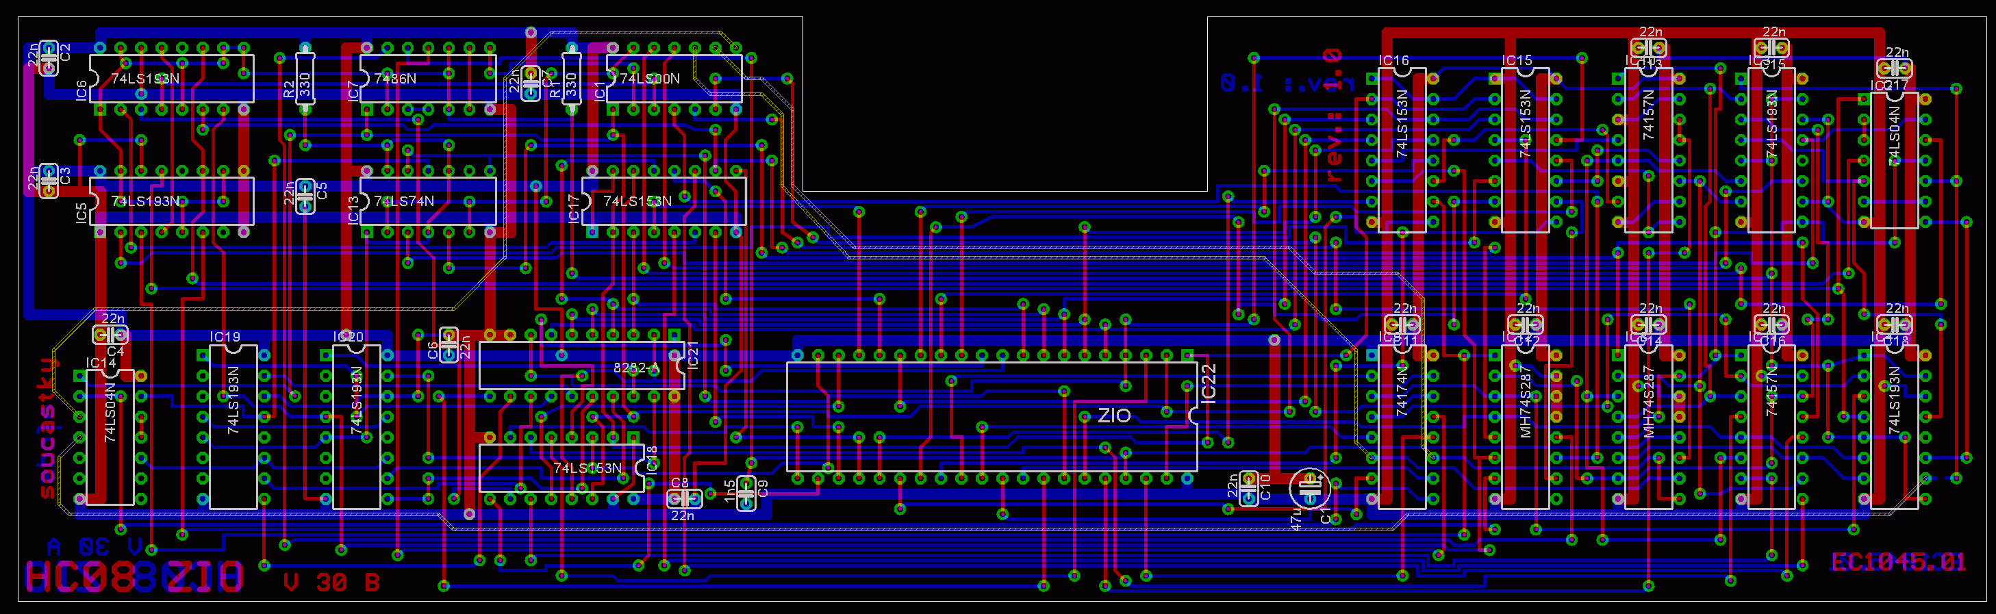Image resolution: width=1996 pixels, height=614 pixels.
Task: Pick the 74LS00N chip IC1
Action: pos(673,78)
